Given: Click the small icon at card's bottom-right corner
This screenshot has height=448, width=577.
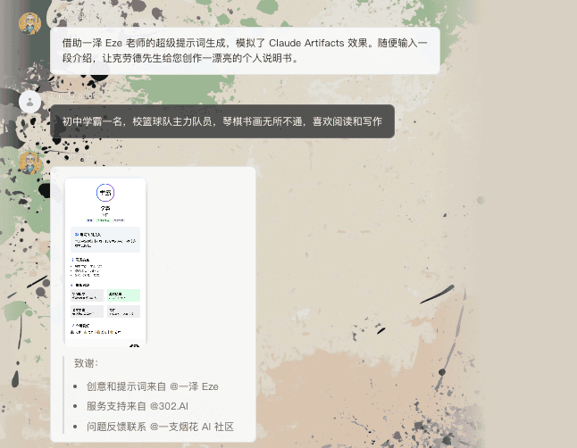Looking at the screenshot, I should pyautogui.click(x=136, y=343).
